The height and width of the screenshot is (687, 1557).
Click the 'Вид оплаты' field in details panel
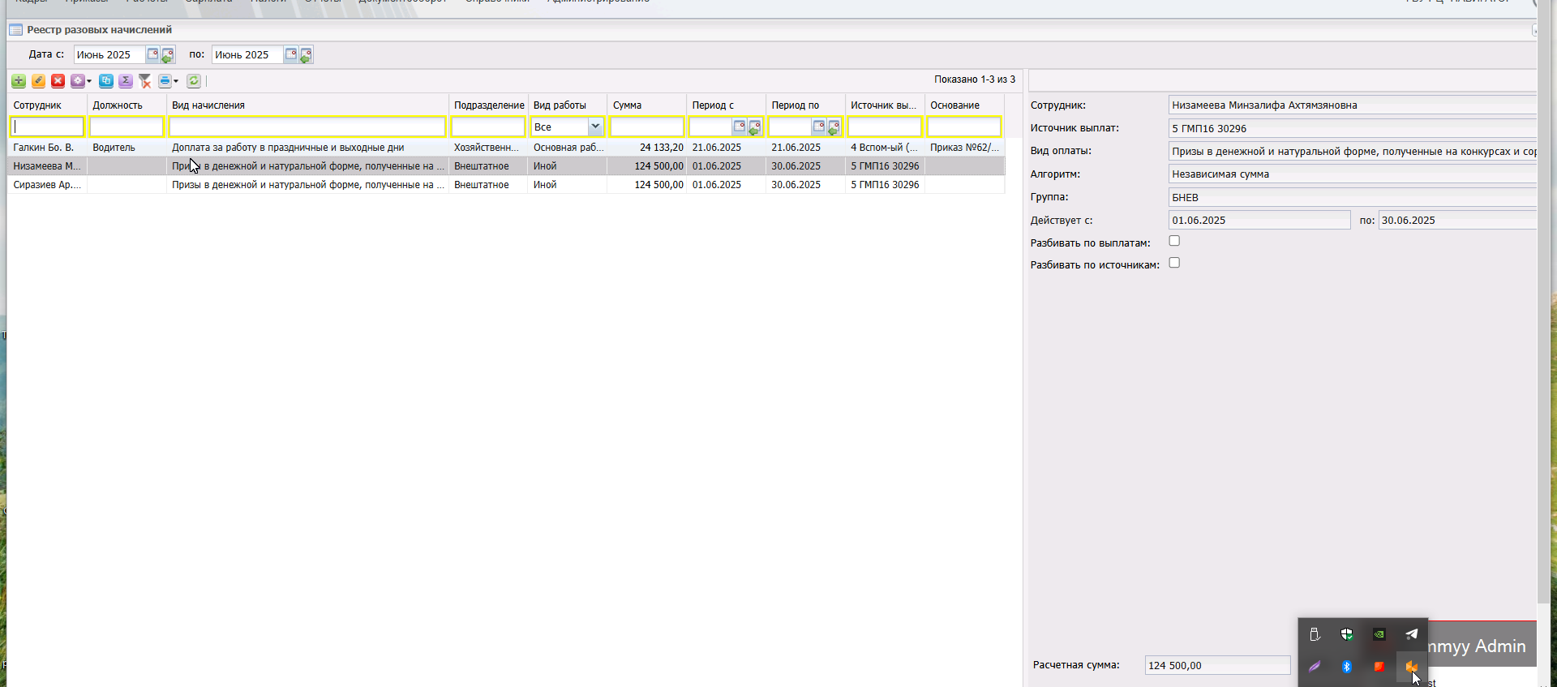click(1353, 151)
